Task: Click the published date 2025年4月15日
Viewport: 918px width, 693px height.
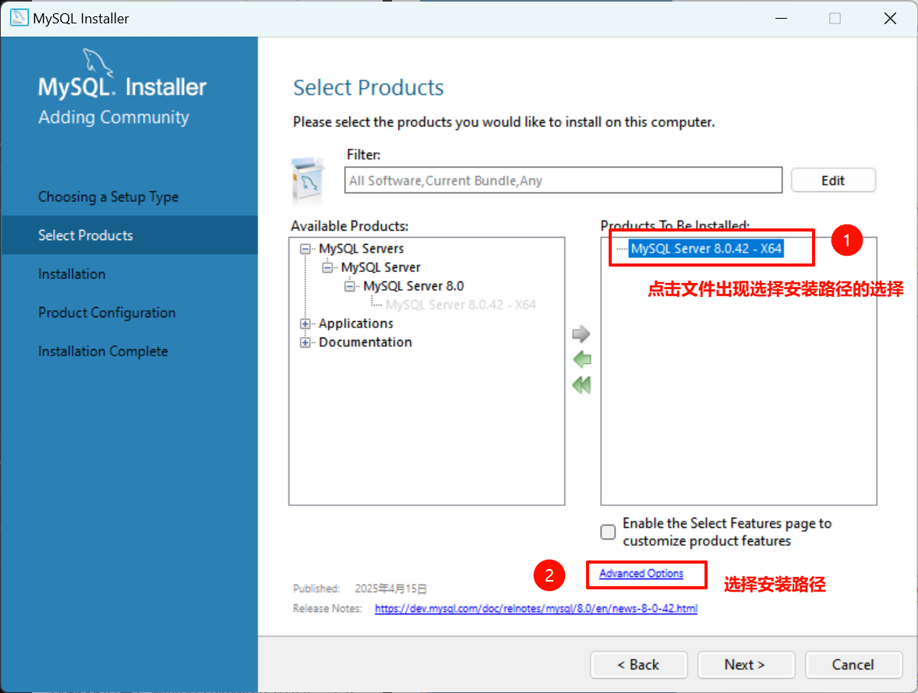Action: tap(390, 589)
